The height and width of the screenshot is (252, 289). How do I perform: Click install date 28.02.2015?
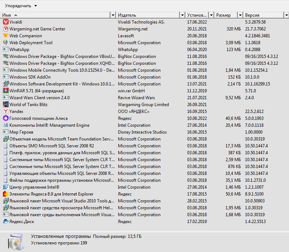[x=197, y=201]
